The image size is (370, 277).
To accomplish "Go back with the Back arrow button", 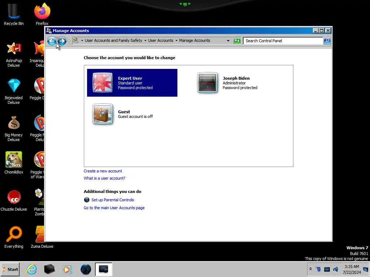I will (51, 41).
